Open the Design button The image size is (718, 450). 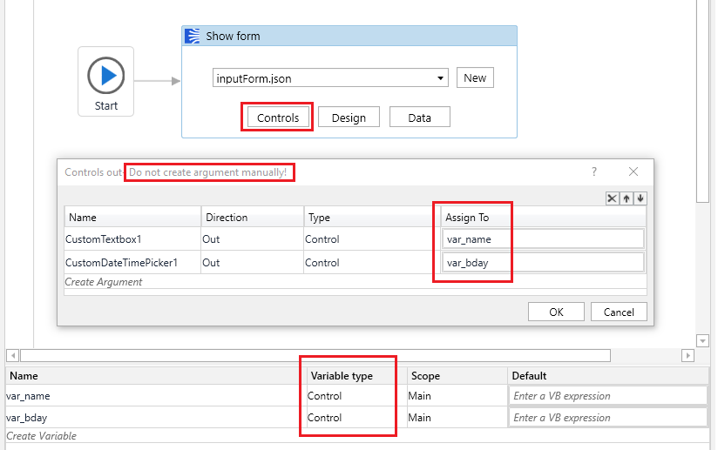pos(349,118)
